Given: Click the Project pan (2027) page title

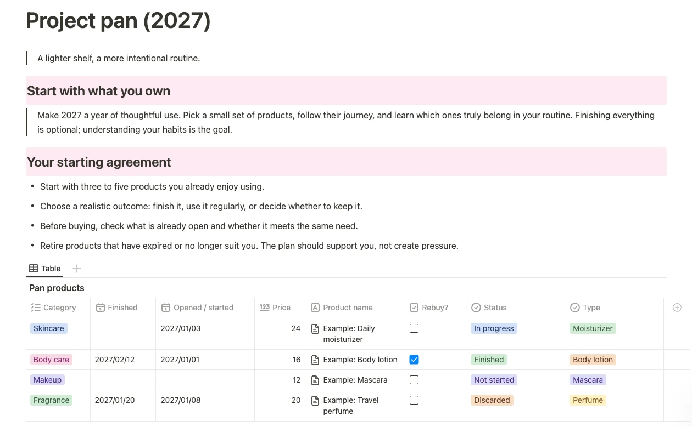Looking at the screenshot, I should click(118, 21).
